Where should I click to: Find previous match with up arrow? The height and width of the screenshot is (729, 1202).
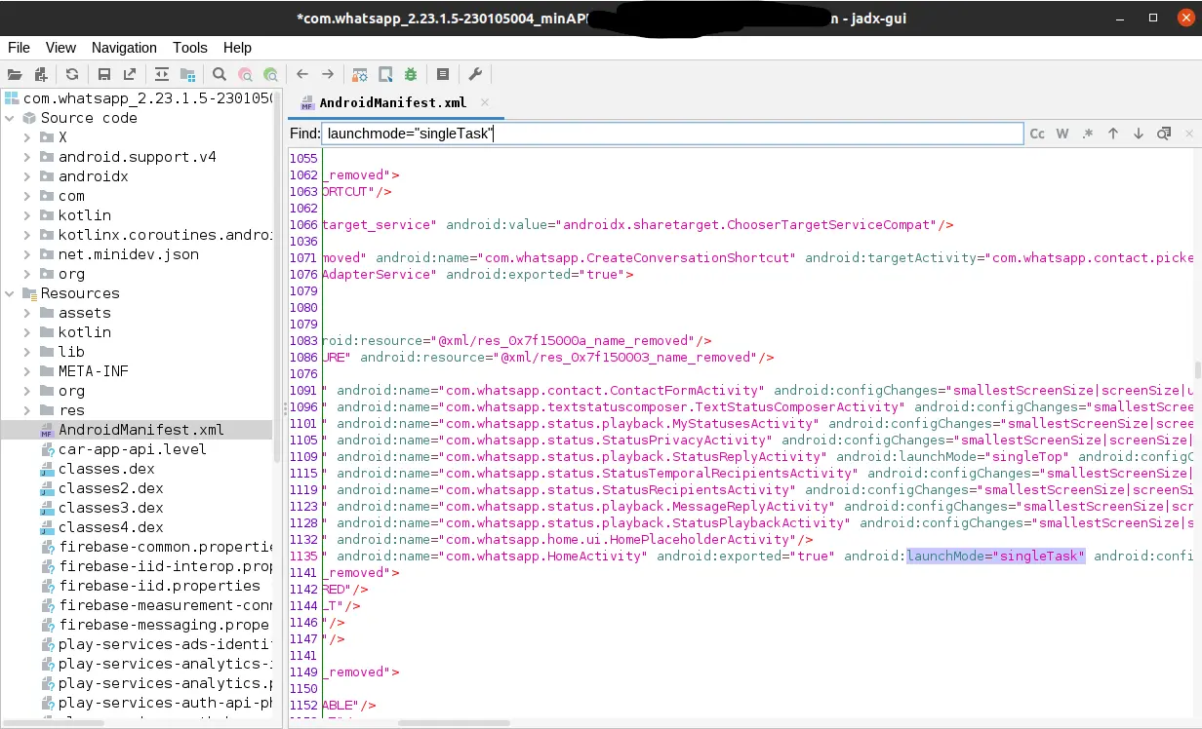click(1113, 134)
